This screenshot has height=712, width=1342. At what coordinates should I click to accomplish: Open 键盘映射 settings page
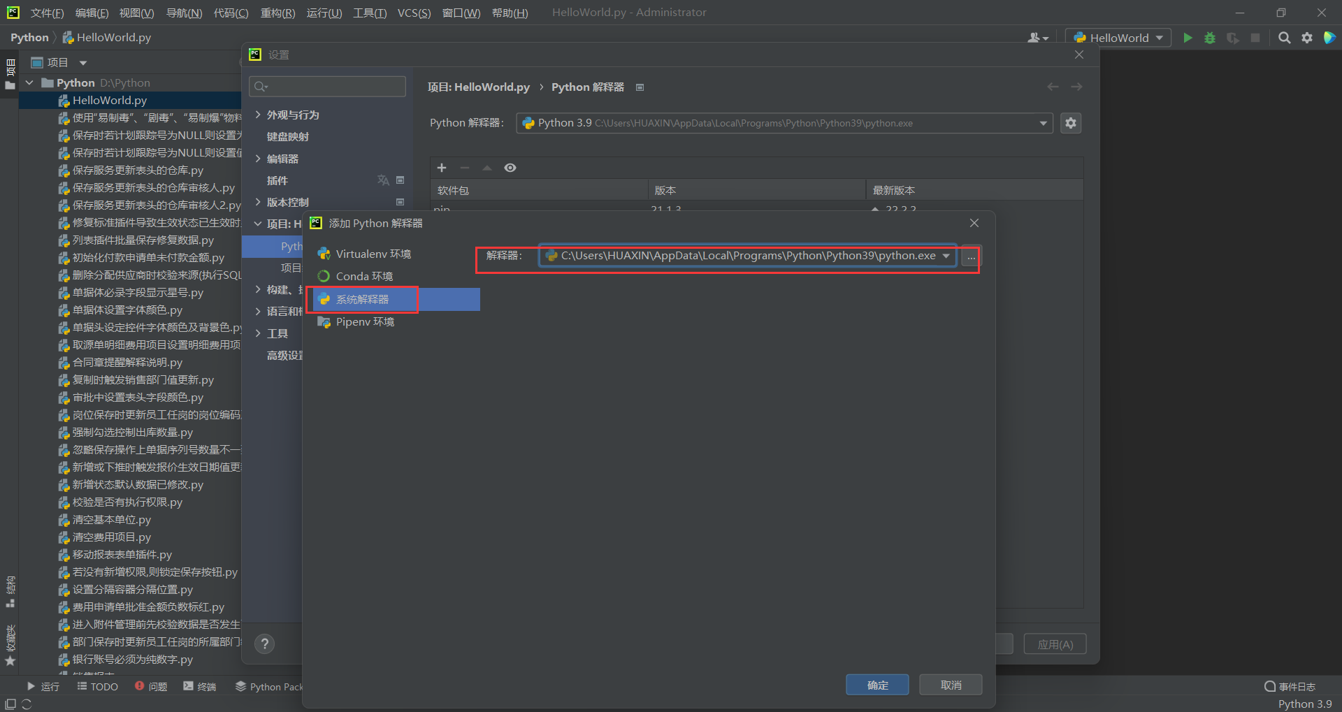(x=287, y=136)
